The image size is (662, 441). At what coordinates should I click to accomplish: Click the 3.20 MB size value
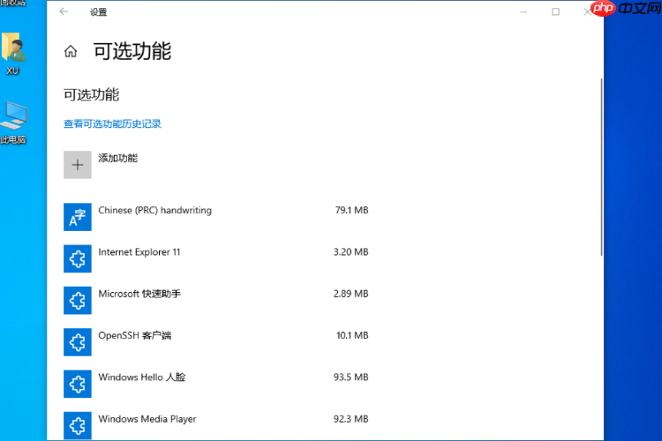pos(350,252)
